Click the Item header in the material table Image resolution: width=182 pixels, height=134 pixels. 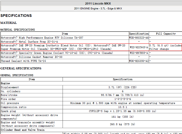(65, 34)
